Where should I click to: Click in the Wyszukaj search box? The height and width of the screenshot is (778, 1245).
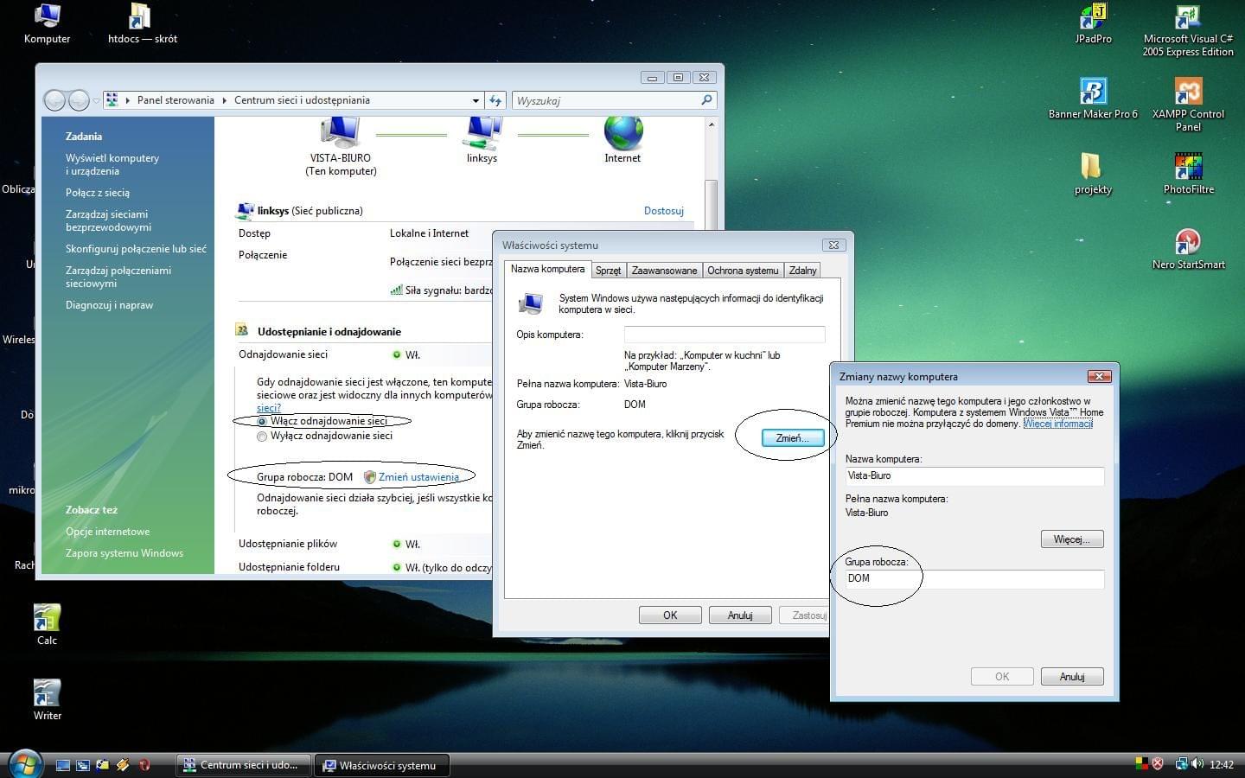605,100
